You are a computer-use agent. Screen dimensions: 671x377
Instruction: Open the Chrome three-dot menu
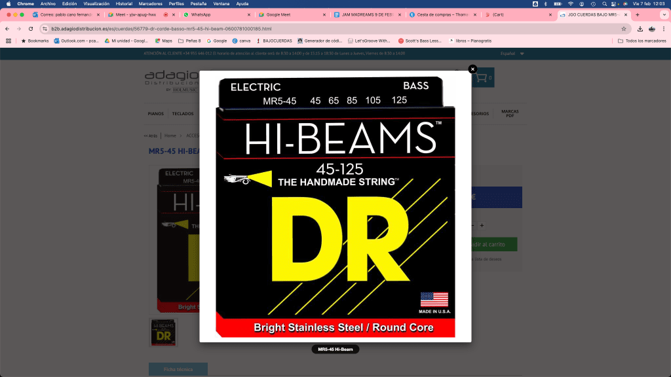(663, 29)
